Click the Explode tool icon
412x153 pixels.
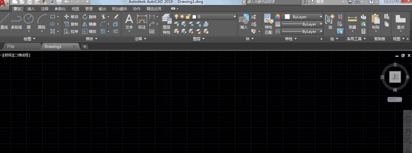coord(116,24)
